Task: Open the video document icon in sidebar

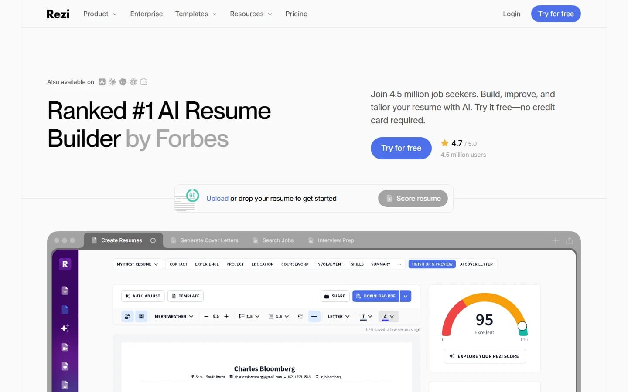Action: (x=65, y=347)
